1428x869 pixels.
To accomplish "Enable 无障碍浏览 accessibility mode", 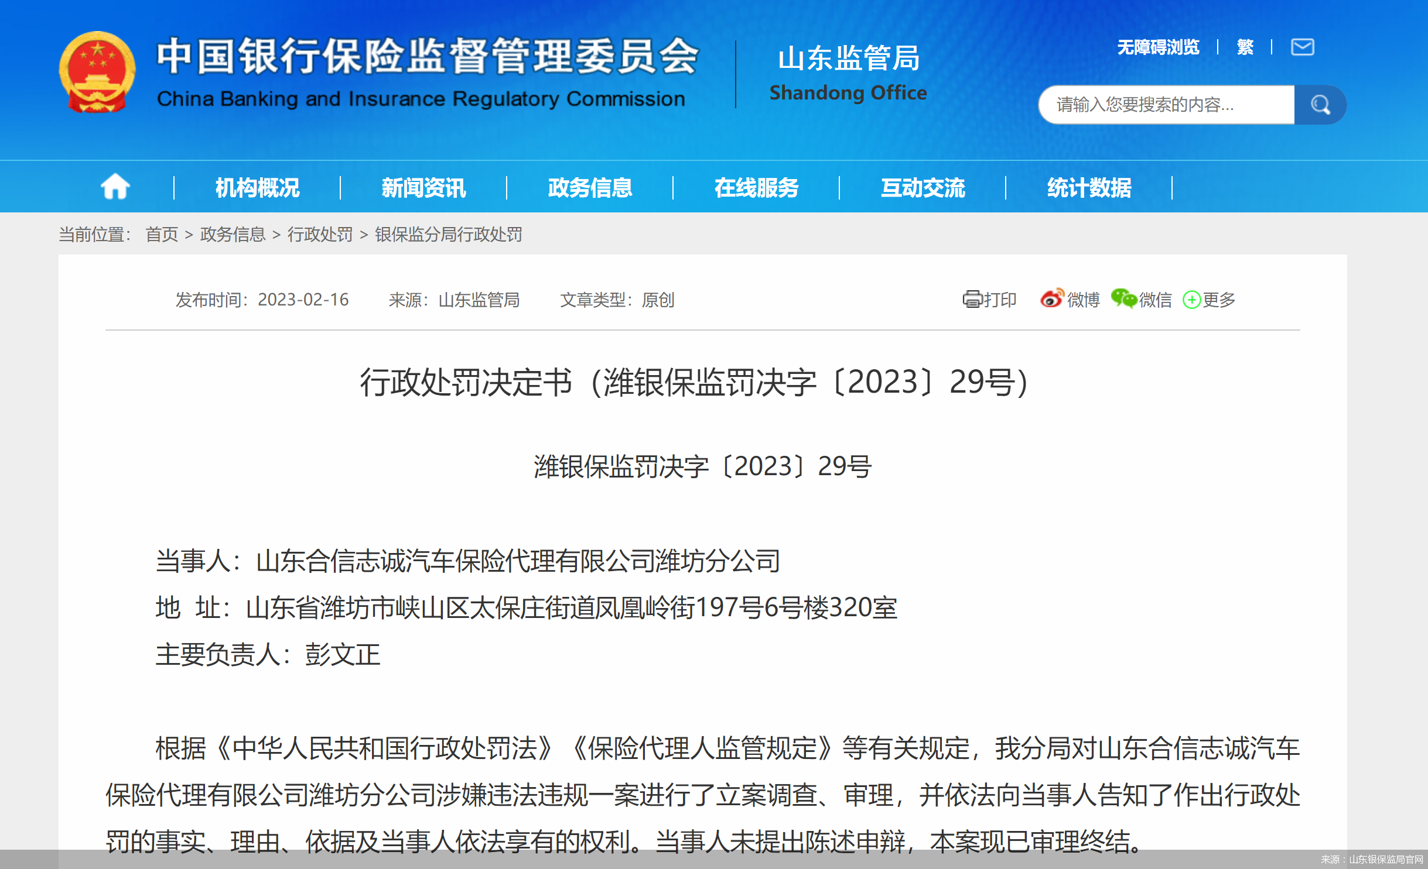I will point(1157,47).
